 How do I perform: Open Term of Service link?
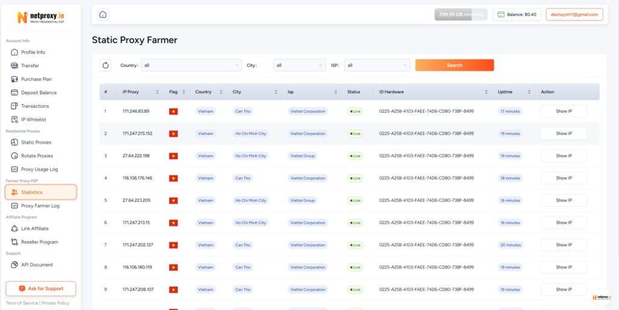22,303
